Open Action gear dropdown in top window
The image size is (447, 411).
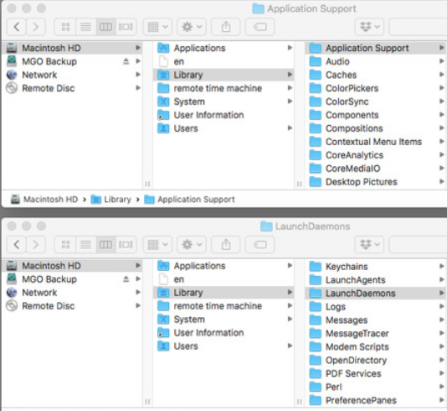point(192,27)
